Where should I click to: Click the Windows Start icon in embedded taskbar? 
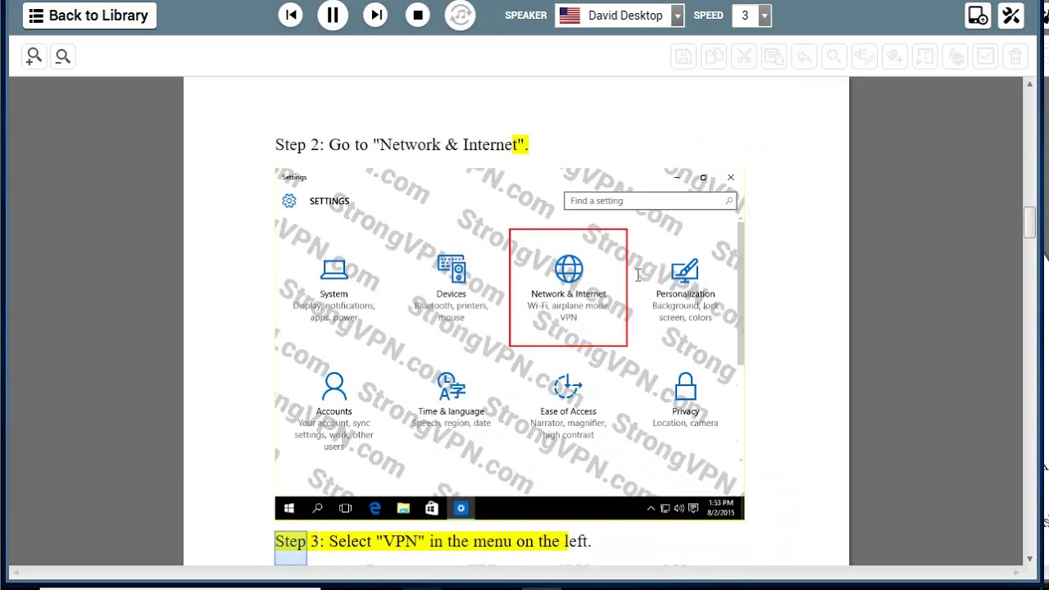click(x=288, y=509)
